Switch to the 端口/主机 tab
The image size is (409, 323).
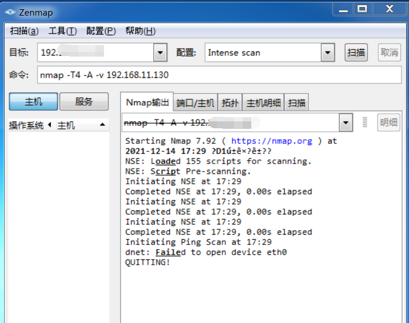(195, 103)
